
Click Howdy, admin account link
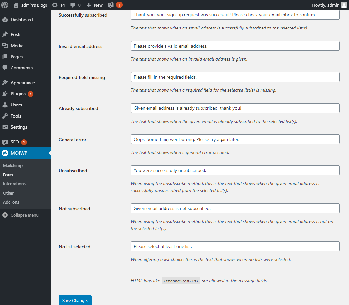(x=325, y=5)
